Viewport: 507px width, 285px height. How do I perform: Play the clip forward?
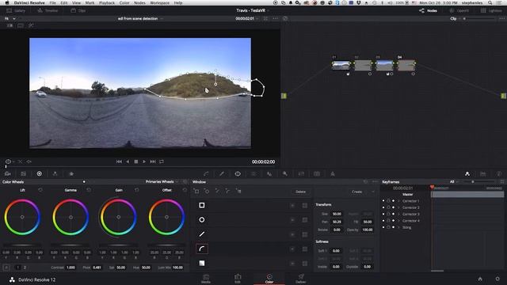click(144, 161)
